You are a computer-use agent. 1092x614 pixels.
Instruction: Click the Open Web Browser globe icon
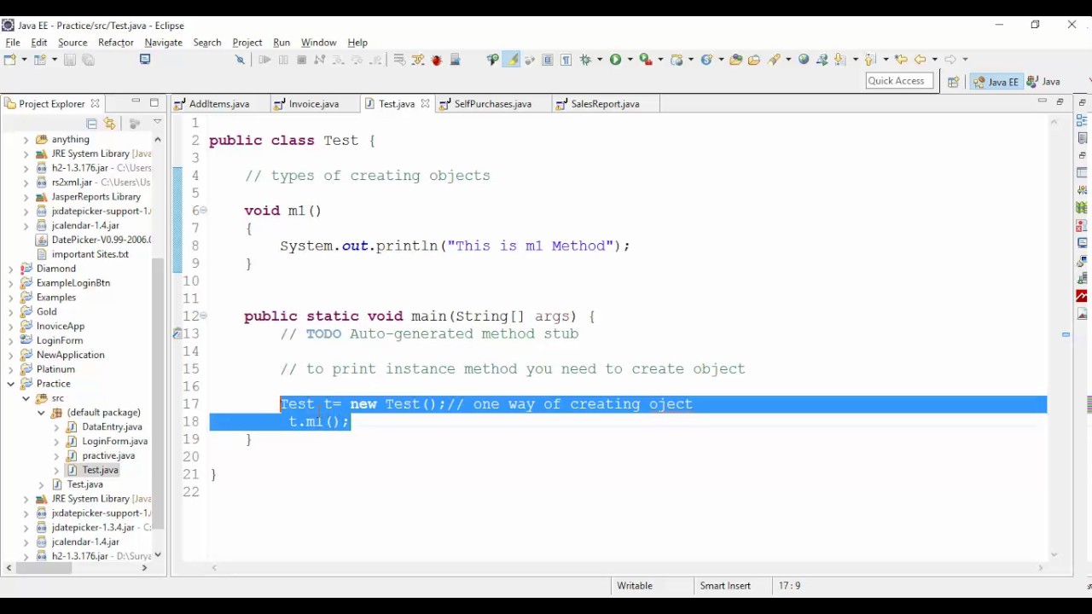pyautogui.click(x=804, y=60)
